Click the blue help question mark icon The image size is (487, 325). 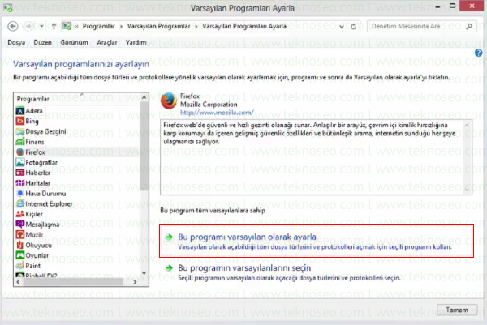pyautogui.click(x=479, y=53)
